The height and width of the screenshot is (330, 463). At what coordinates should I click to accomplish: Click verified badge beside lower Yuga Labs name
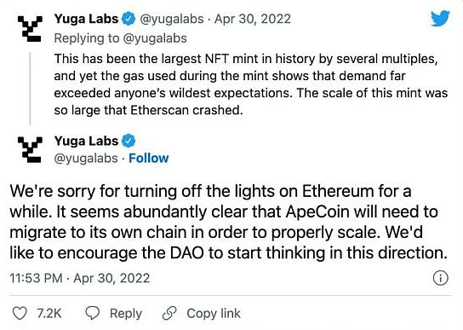point(129,141)
